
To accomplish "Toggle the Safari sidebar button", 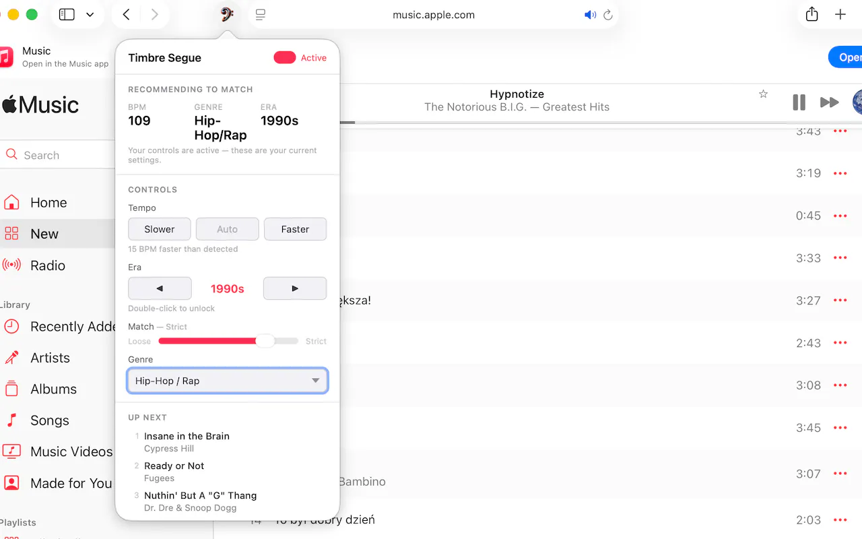I will coord(67,14).
